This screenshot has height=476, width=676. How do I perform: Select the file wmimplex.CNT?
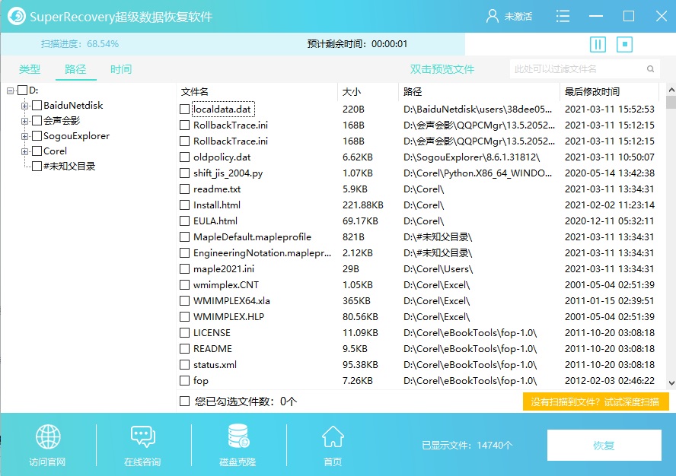point(226,284)
